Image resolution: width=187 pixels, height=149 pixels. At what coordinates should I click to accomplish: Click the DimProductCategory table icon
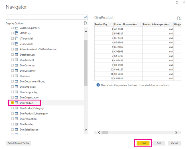pyautogui.click(x=16, y=108)
